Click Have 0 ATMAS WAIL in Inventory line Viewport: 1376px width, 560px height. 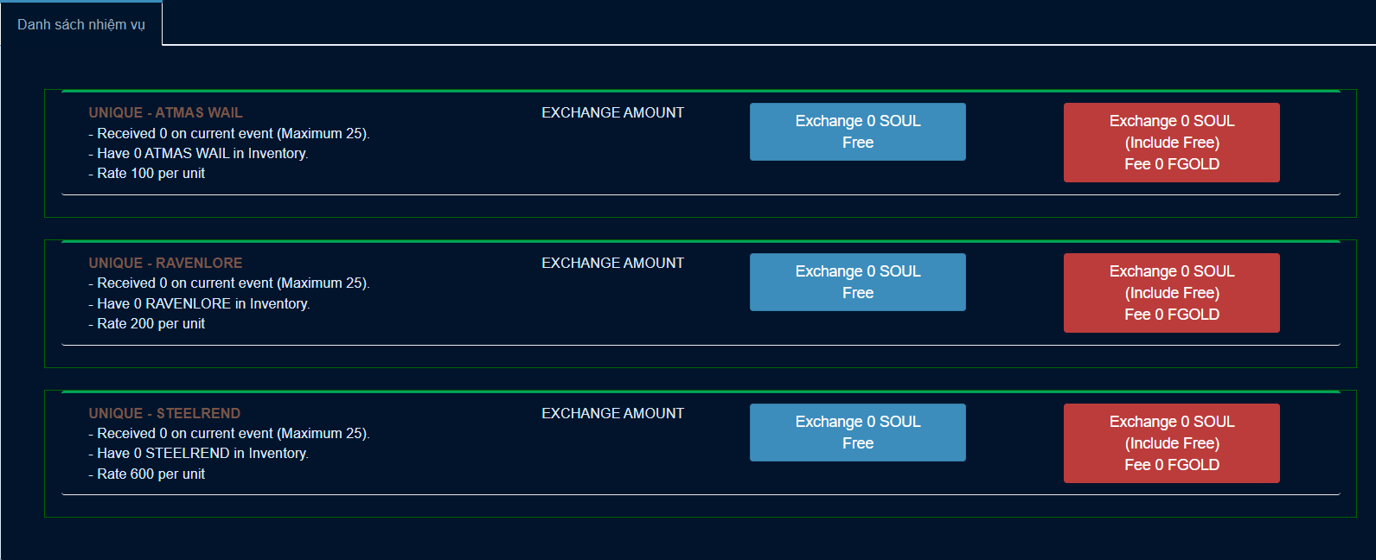pos(198,153)
